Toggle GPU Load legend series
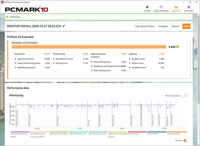 tap(137, 133)
